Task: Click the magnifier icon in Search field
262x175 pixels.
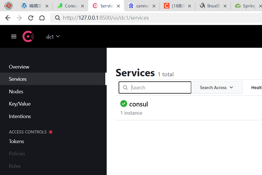Action: [x=125, y=87]
